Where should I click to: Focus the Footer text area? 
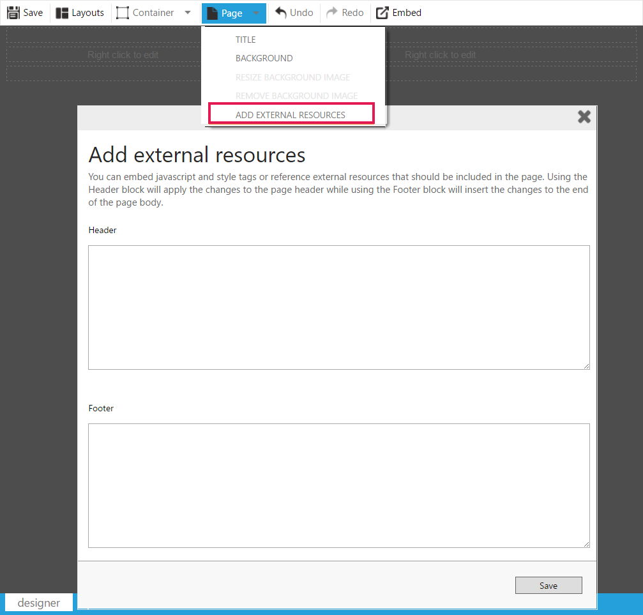pyautogui.click(x=339, y=486)
